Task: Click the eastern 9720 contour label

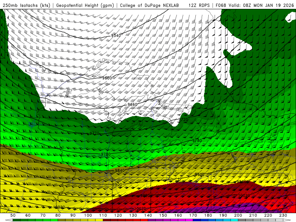Action: click(x=183, y=120)
